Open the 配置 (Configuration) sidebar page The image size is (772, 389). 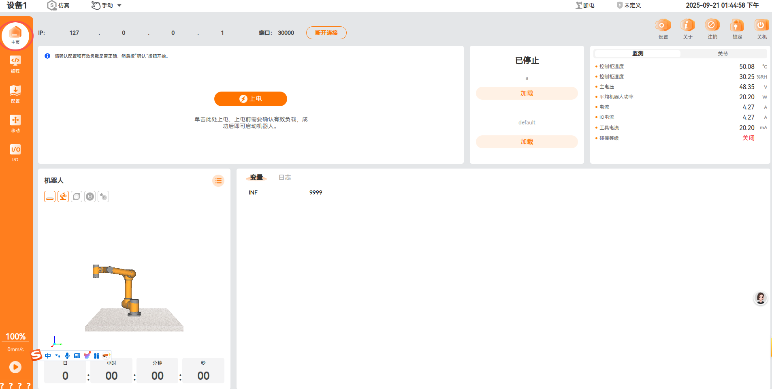pyautogui.click(x=15, y=94)
